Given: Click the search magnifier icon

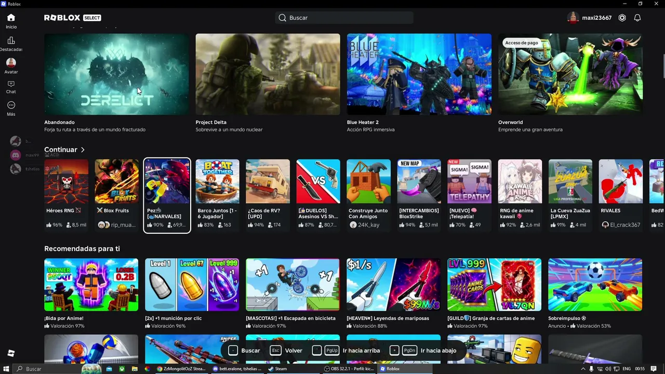Looking at the screenshot, I should click(282, 18).
